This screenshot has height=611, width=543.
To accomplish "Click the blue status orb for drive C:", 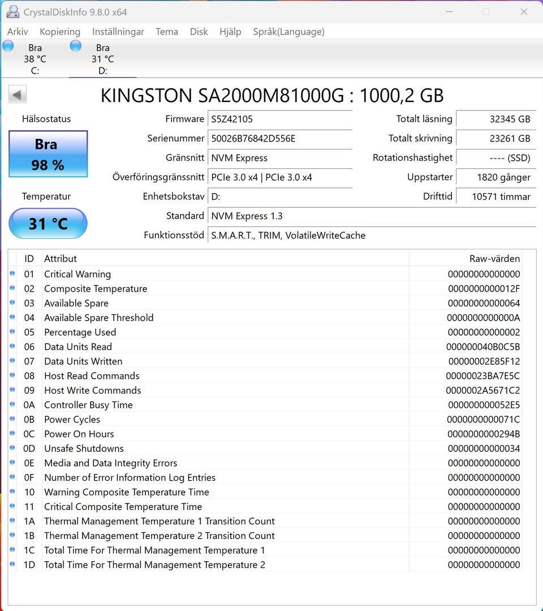I will 8,46.
